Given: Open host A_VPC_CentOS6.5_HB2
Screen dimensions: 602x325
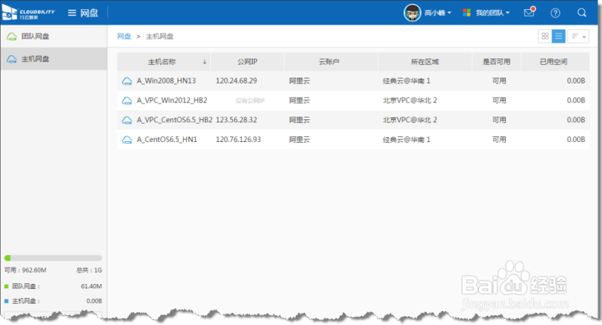Looking at the screenshot, I should pos(175,120).
